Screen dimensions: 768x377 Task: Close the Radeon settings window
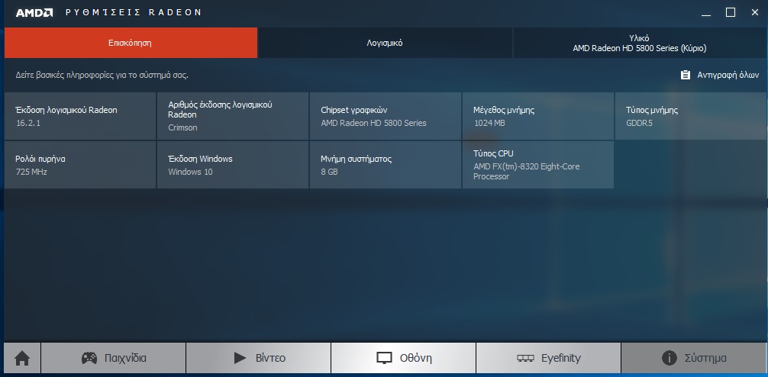(x=755, y=13)
